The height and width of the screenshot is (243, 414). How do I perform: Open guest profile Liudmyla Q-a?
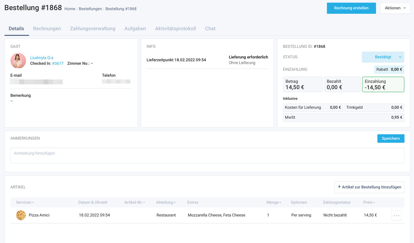pos(42,58)
